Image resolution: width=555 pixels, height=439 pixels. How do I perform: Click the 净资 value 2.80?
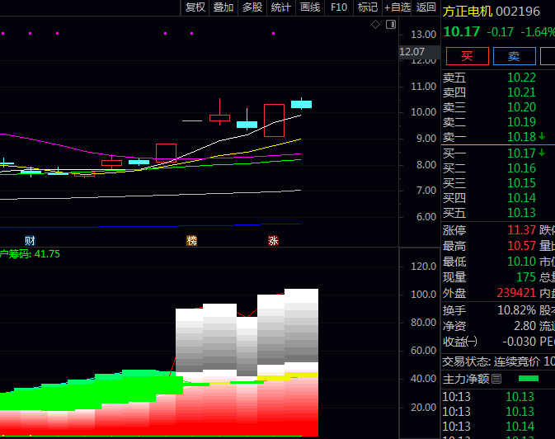pyautogui.click(x=525, y=326)
